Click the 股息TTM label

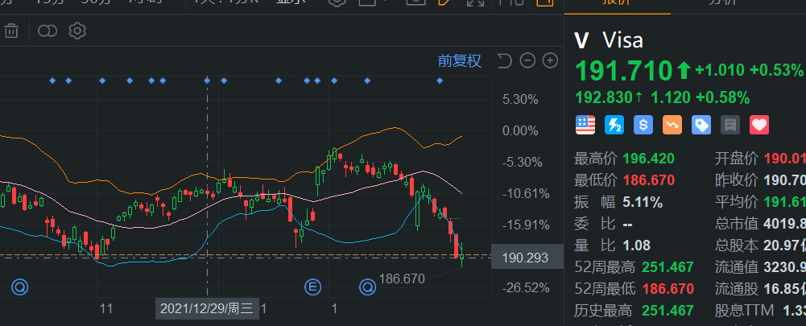click(744, 311)
